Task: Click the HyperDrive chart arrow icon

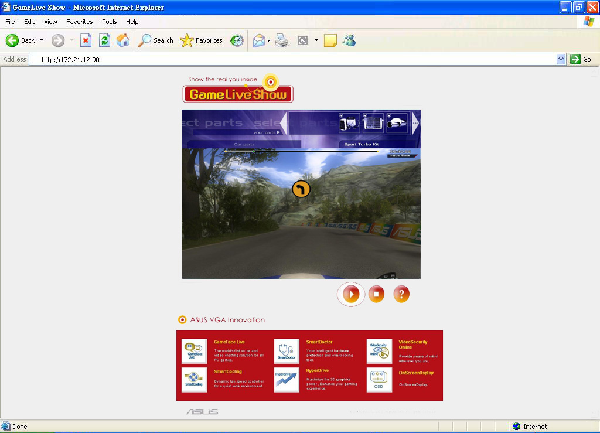Action: (x=287, y=380)
